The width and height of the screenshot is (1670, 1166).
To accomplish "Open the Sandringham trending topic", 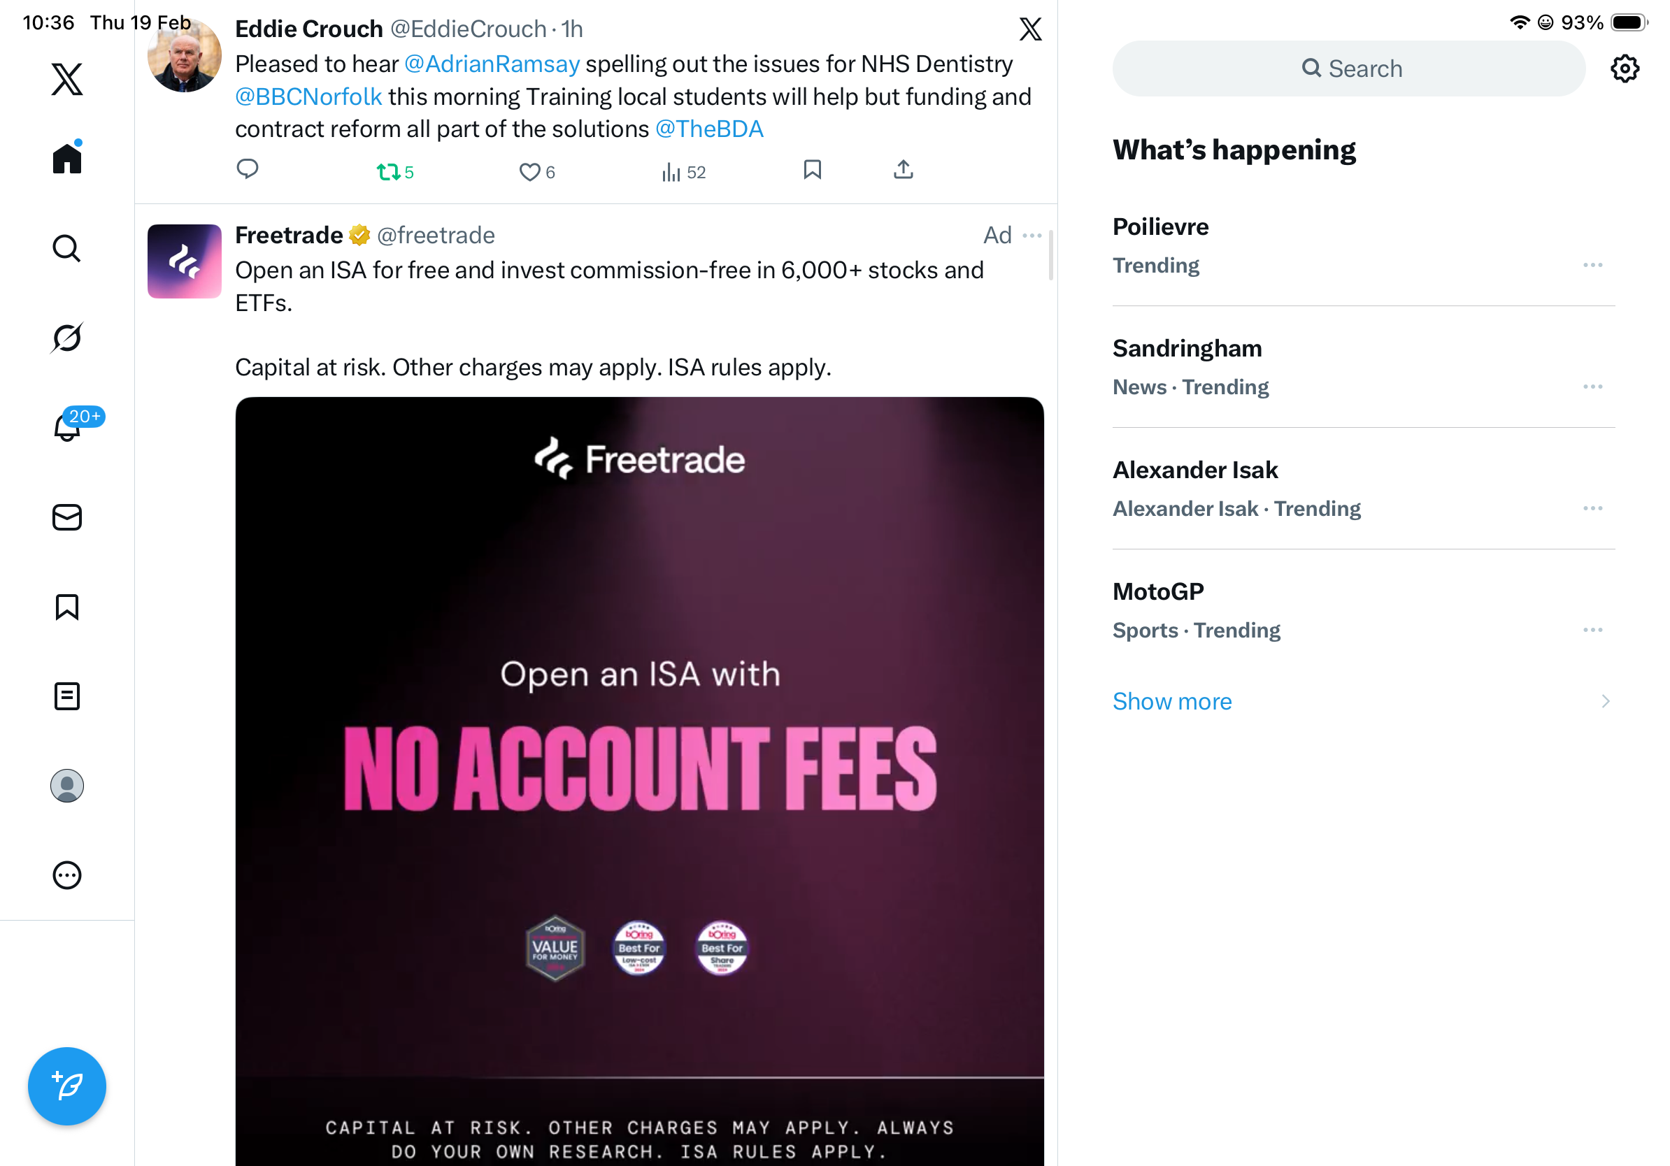I will [1187, 349].
